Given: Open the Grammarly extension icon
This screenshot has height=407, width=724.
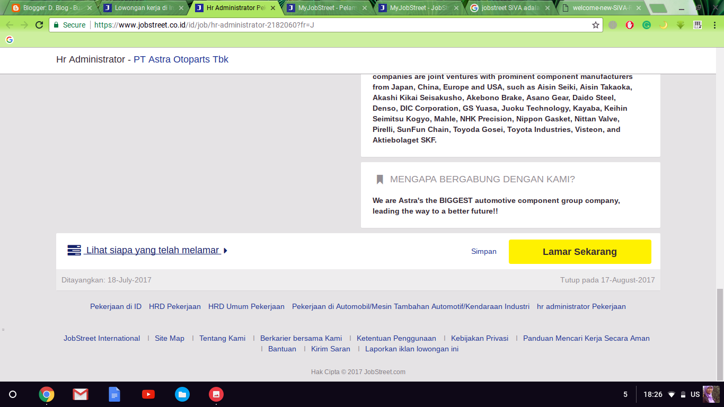Looking at the screenshot, I should tap(647, 25).
